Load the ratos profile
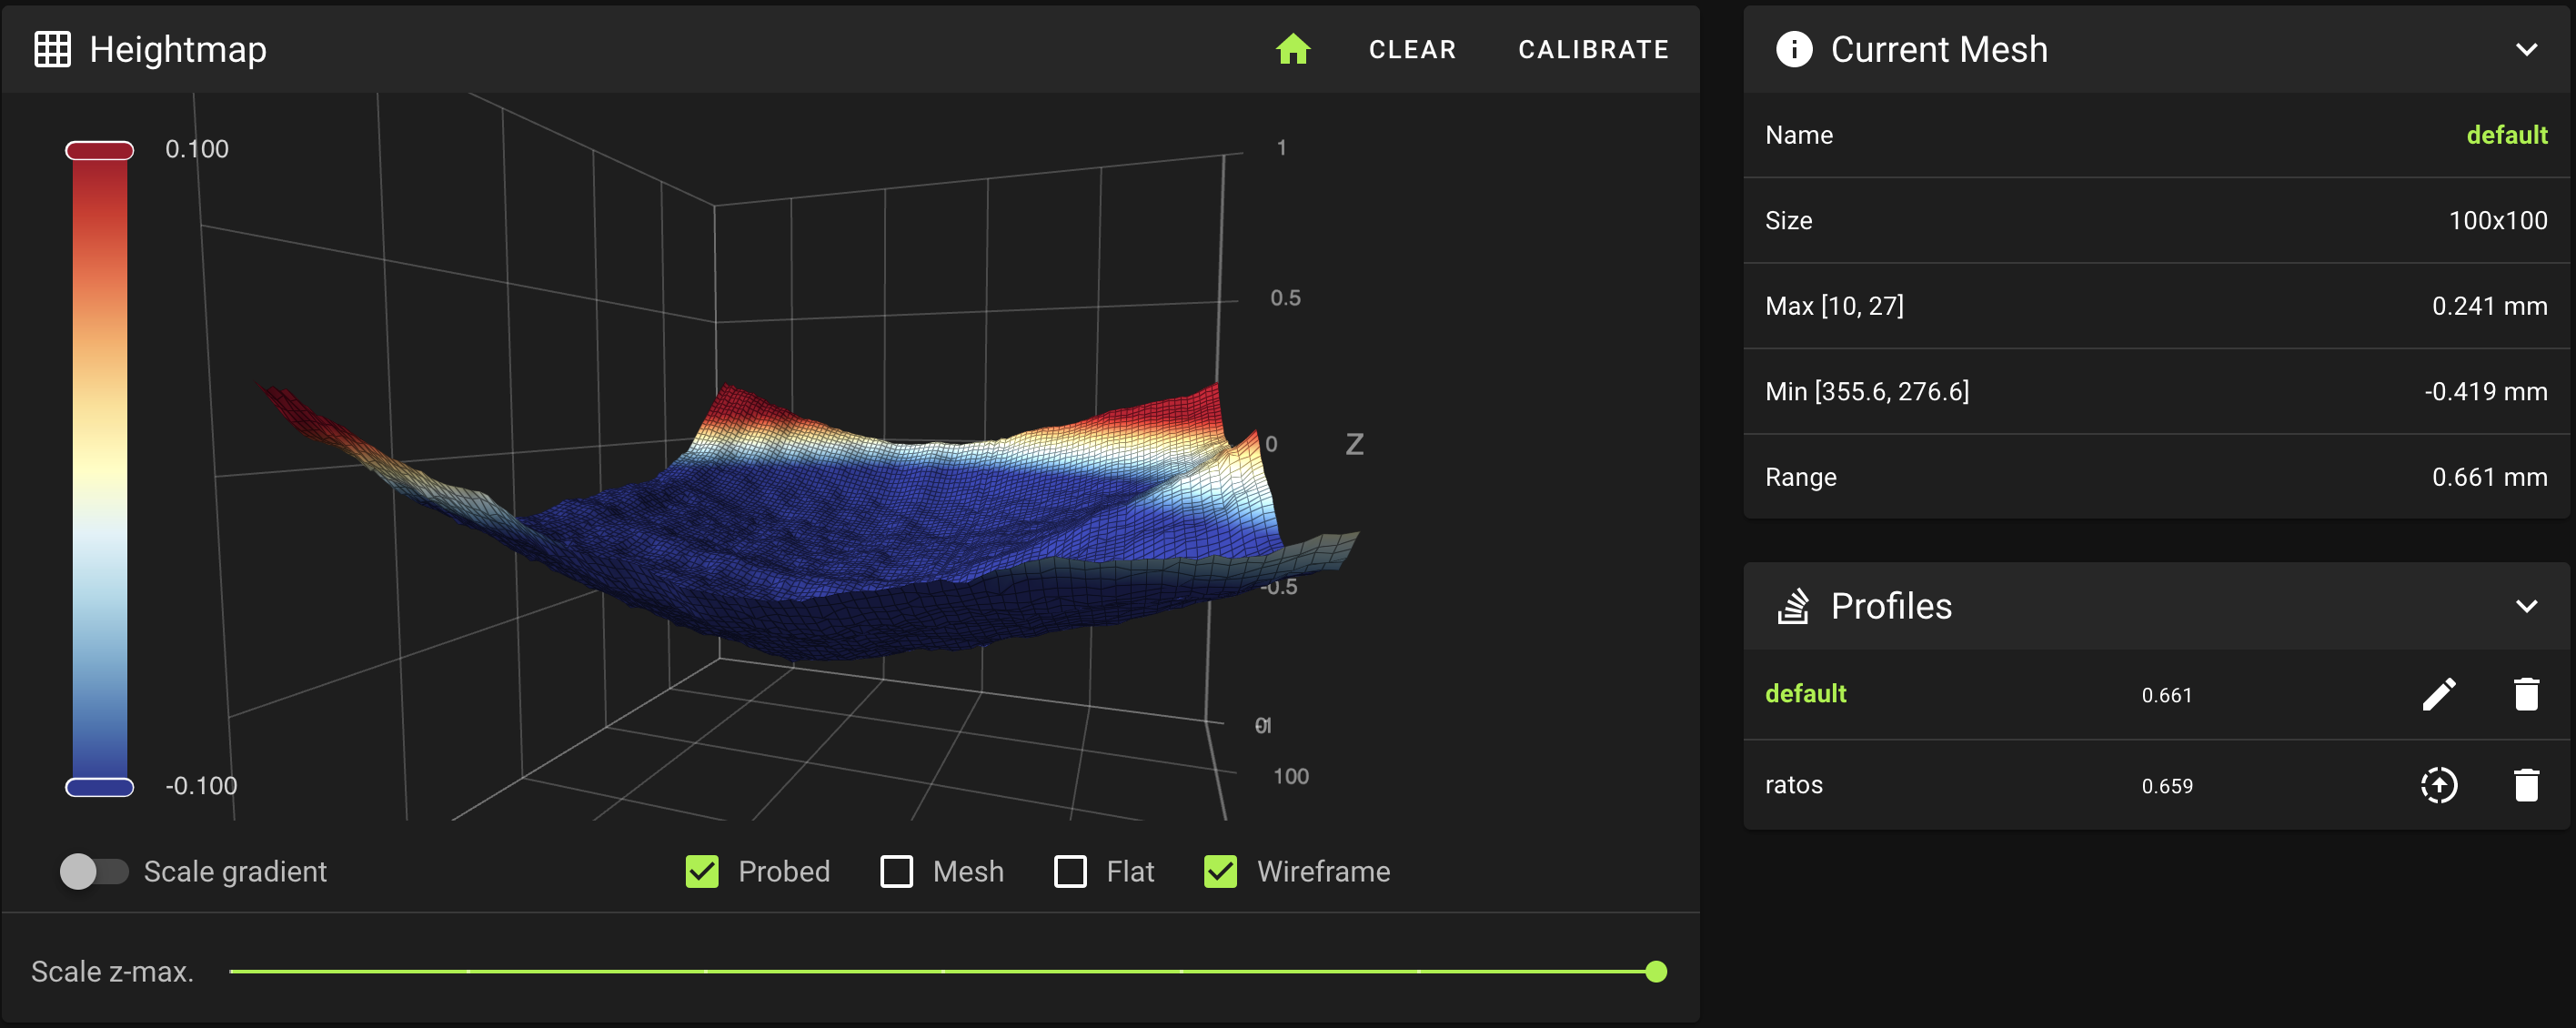The image size is (2576, 1028). pos(2438,785)
